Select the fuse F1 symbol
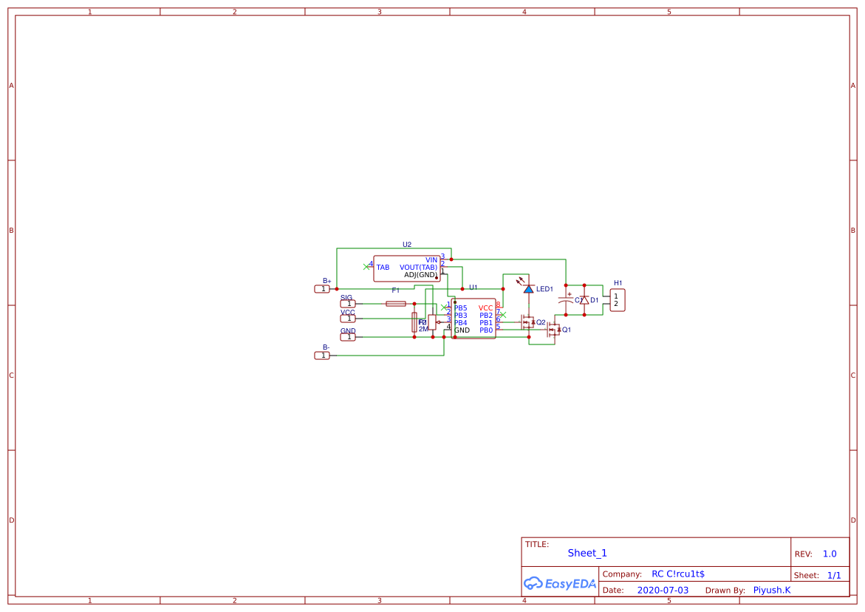Screen dimensions: 865x612 pos(396,303)
